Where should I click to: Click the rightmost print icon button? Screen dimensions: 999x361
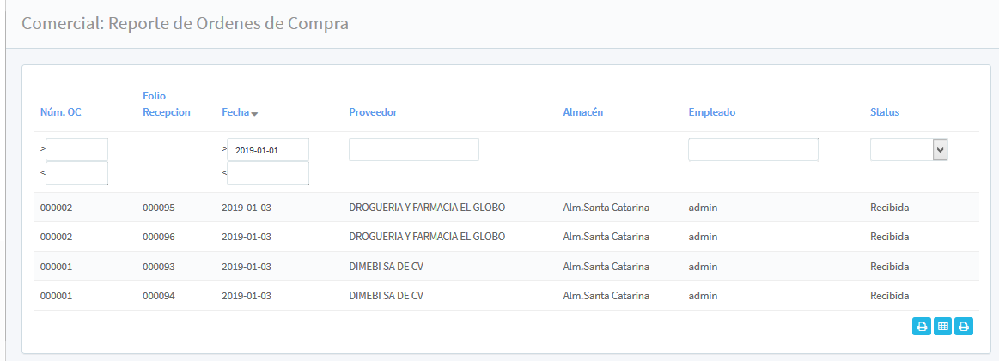pos(964,327)
